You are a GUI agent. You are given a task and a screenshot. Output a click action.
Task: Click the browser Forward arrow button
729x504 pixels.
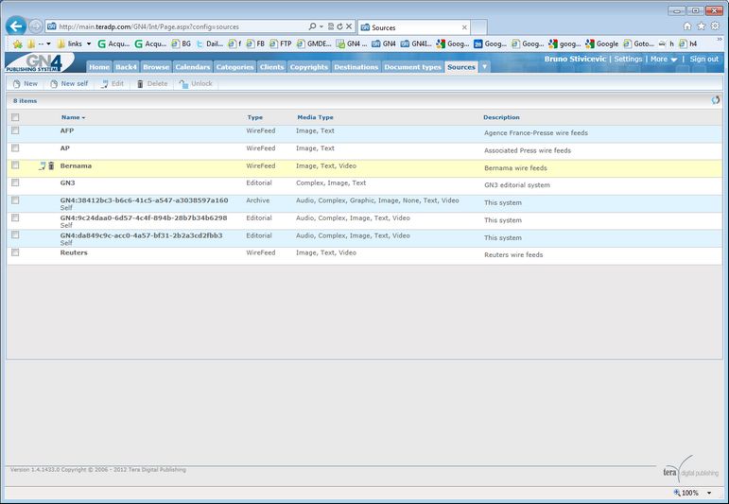click(35, 26)
